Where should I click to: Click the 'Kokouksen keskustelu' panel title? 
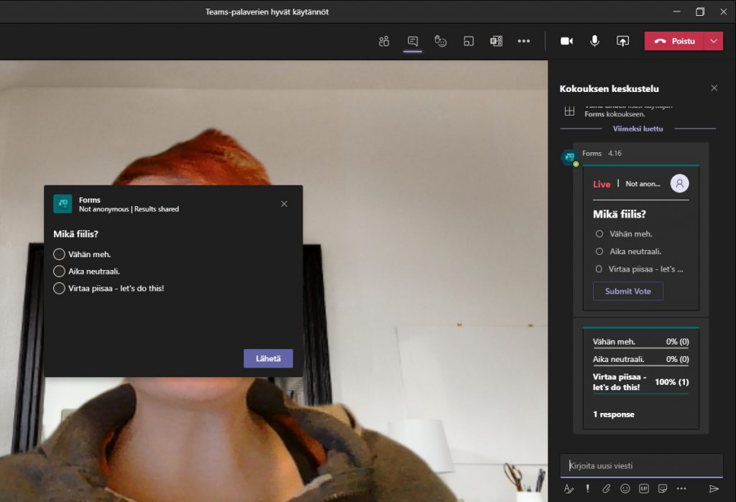tap(609, 88)
